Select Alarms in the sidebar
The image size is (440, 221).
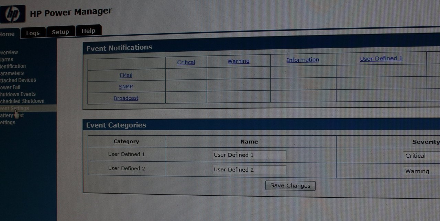tap(7, 59)
